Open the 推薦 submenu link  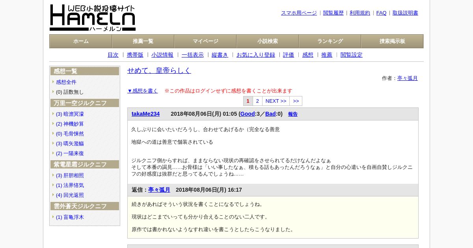[327, 55]
